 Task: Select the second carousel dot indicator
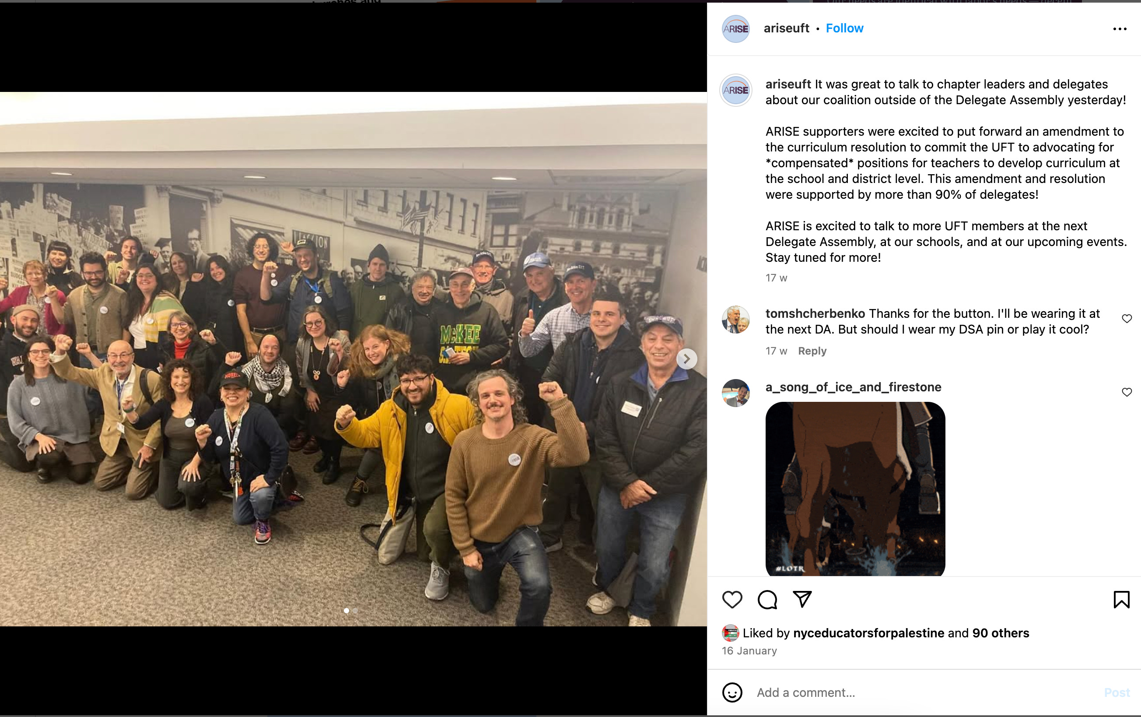pos(355,611)
